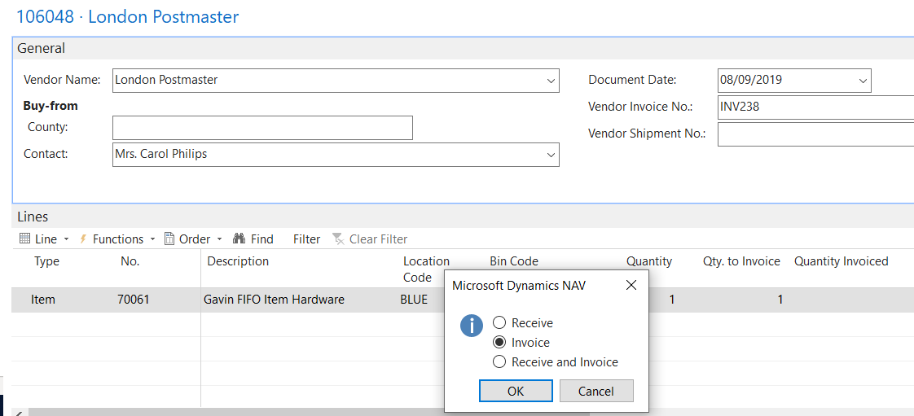Open the Functions menu
The width and height of the screenshot is (914, 416).
[x=118, y=239]
